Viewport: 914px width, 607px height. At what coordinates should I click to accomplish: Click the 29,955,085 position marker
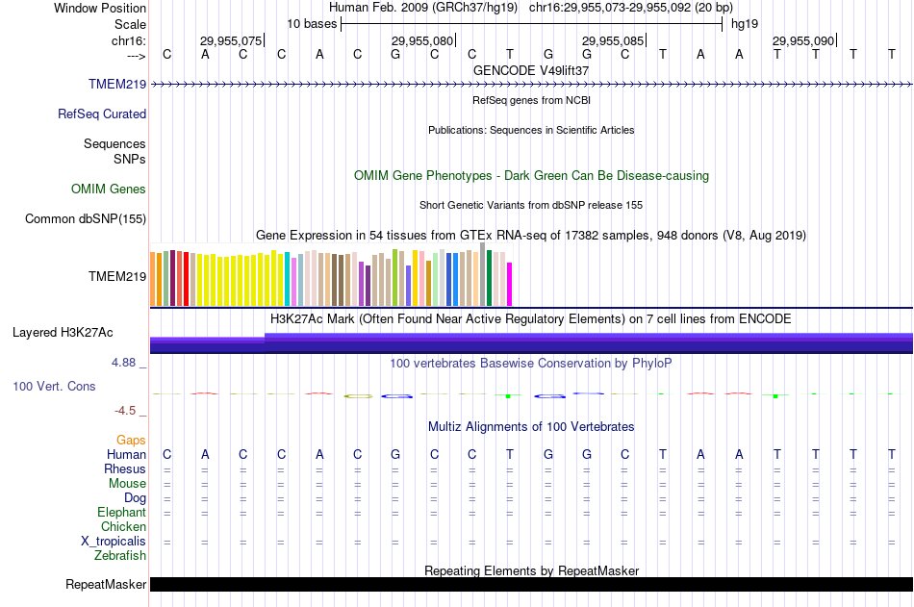pos(614,40)
